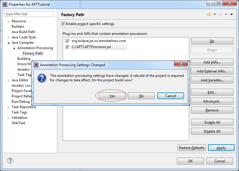Click the Eclipse icon in Properties title bar

click(5, 4)
